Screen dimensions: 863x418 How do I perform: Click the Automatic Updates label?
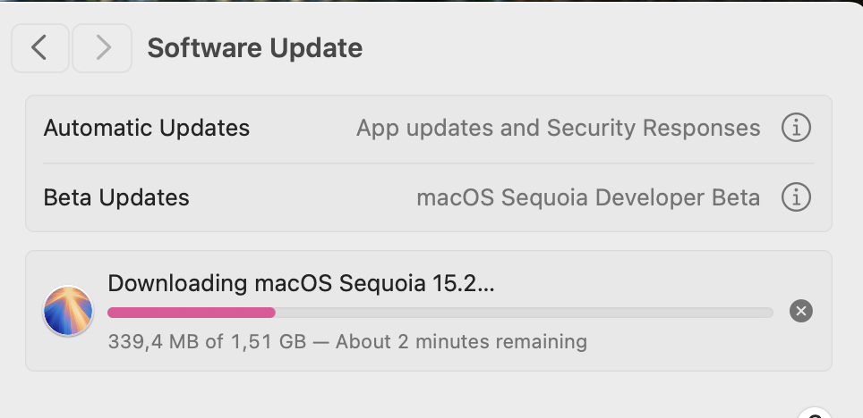147,128
